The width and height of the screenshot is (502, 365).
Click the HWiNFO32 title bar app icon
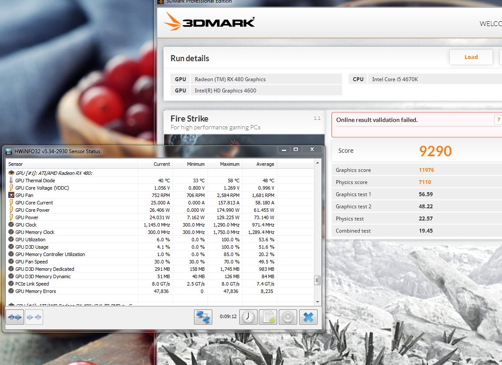pos(9,151)
